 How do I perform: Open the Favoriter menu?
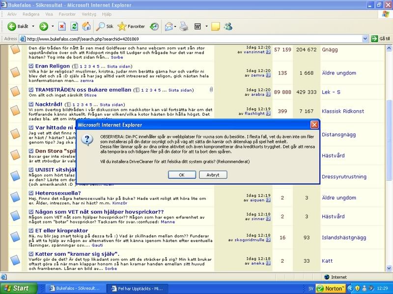click(67, 14)
